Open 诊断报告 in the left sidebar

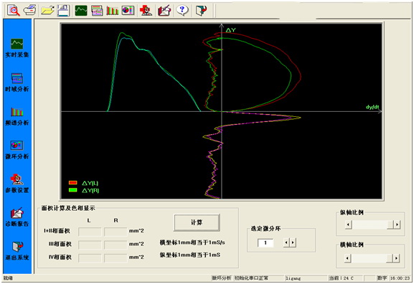(17, 217)
